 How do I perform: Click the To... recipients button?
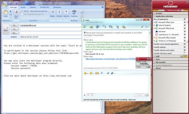15,25
